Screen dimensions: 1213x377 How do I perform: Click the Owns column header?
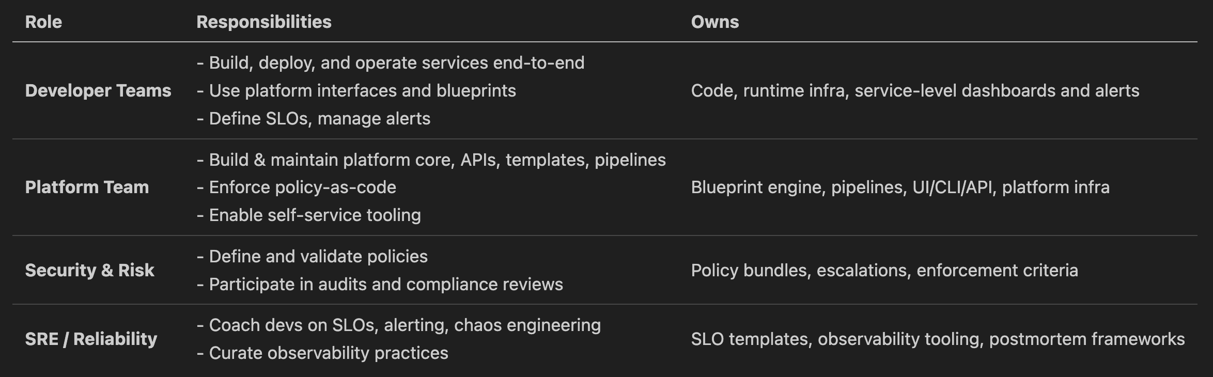714,22
